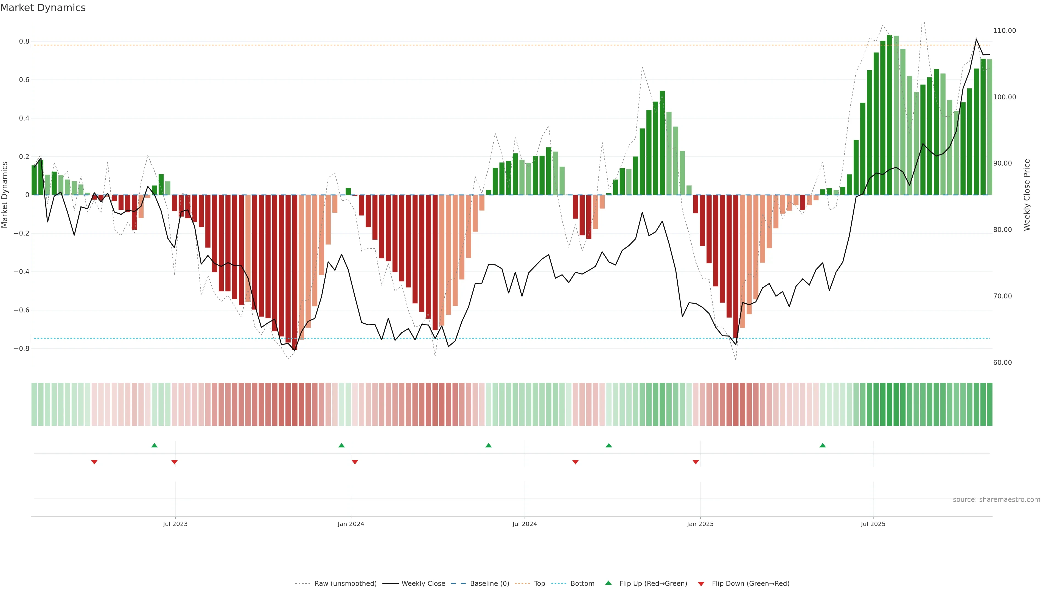
Task: Hide the Bottom line via legend
Action: pyautogui.click(x=582, y=584)
